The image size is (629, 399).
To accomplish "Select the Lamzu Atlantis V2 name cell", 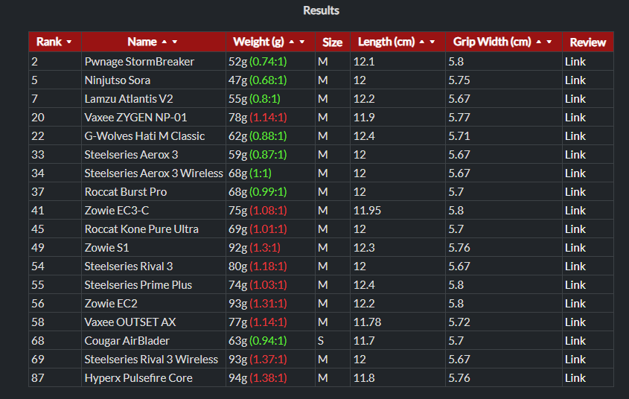I will (153, 99).
